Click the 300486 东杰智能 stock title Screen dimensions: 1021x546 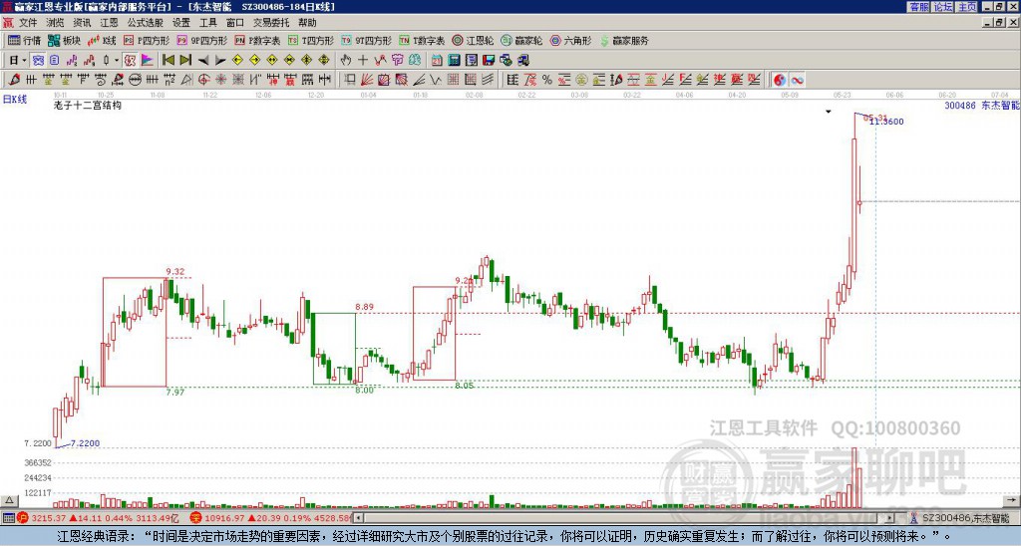pos(982,105)
